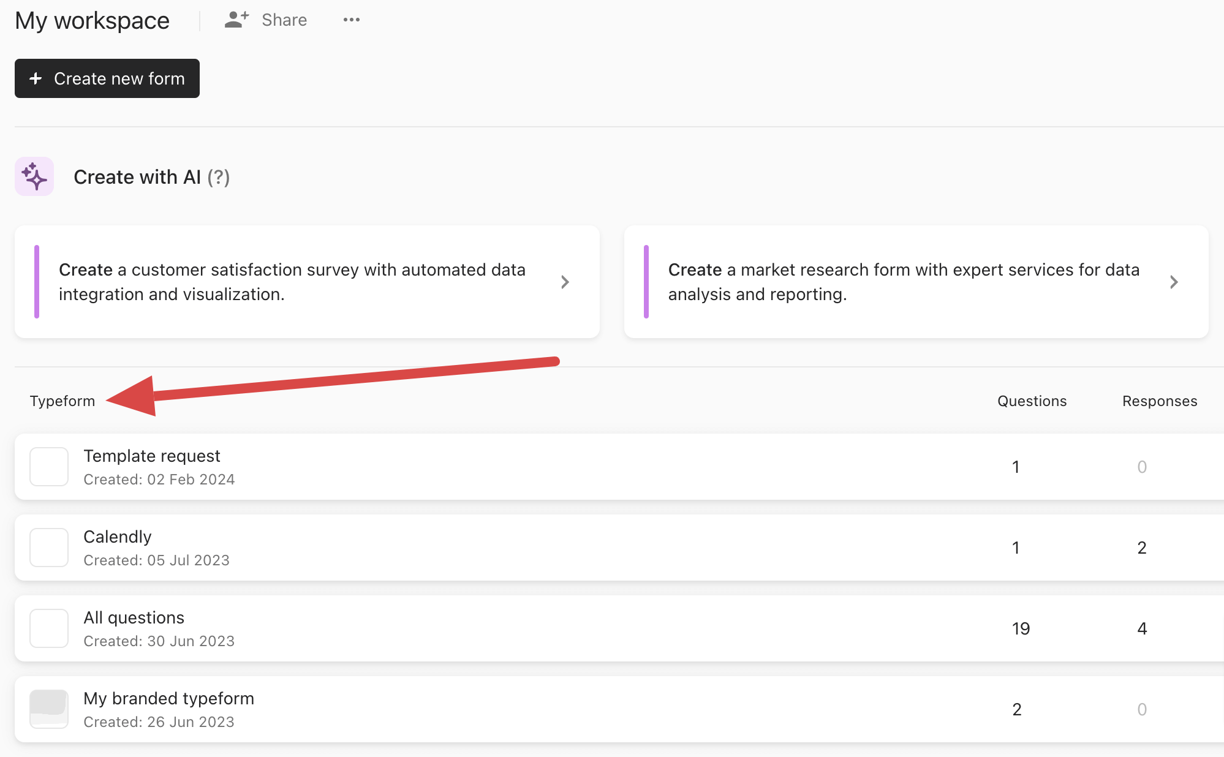Click the My branded typeform thumbnail
Image resolution: width=1224 pixels, height=757 pixels.
(x=49, y=709)
